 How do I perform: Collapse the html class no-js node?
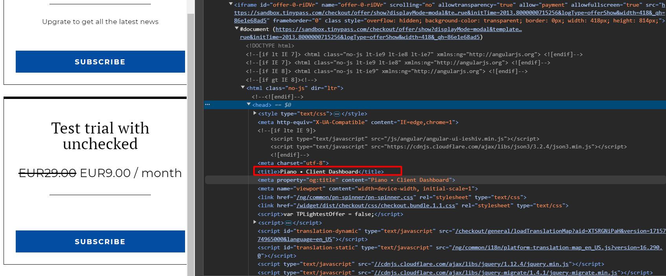[x=243, y=87]
